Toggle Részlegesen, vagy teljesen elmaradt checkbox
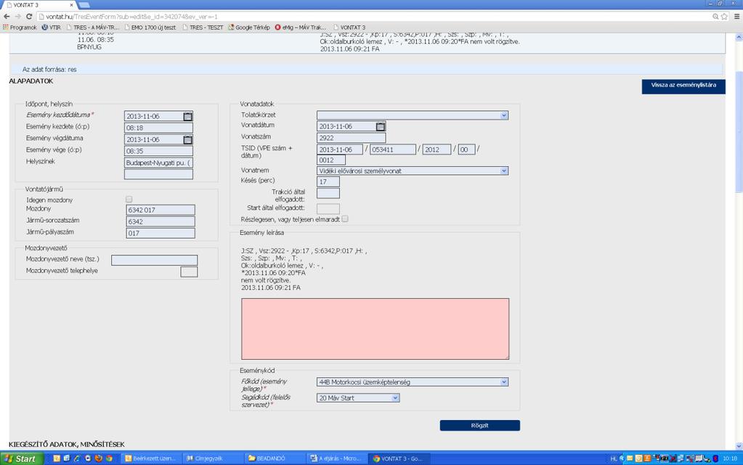The width and height of the screenshot is (743, 465). click(345, 219)
